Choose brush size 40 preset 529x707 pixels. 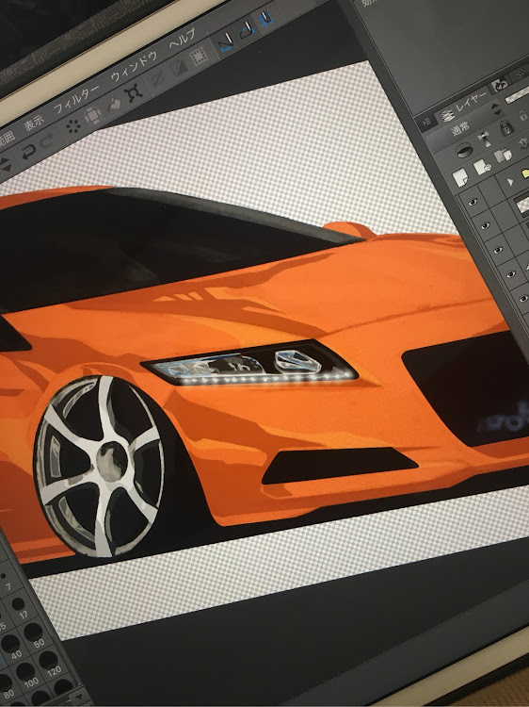(x=11, y=646)
